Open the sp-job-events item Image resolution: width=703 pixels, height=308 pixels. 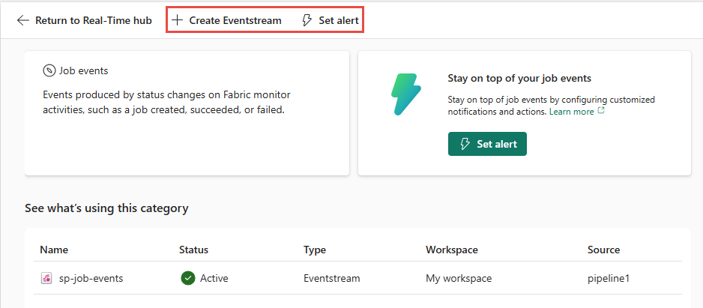[91, 278]
